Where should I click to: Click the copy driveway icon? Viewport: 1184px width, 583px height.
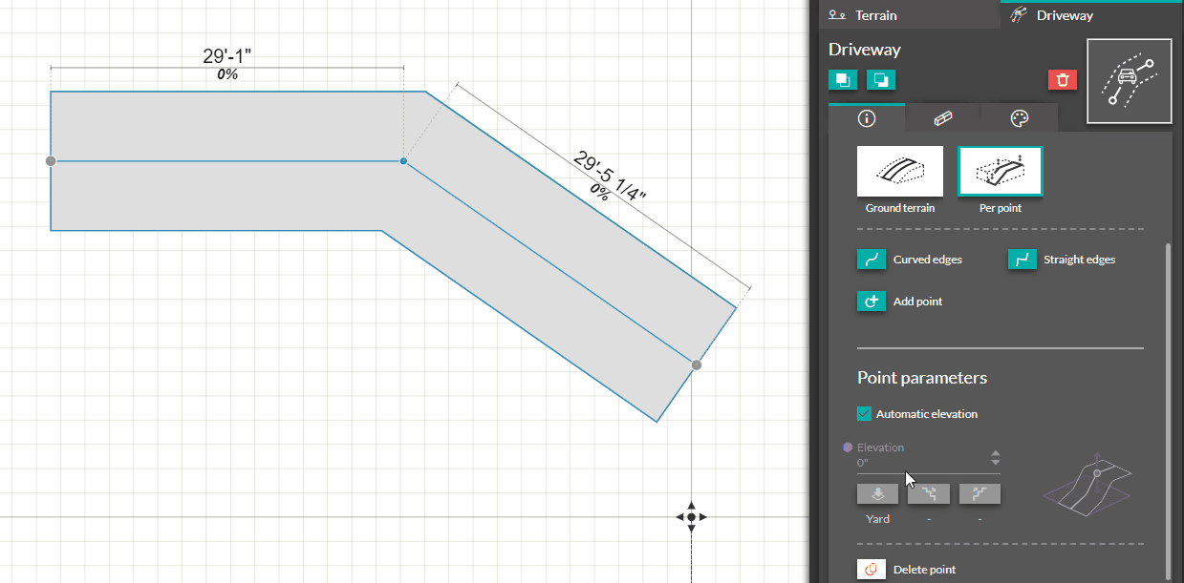click(842, 79)
